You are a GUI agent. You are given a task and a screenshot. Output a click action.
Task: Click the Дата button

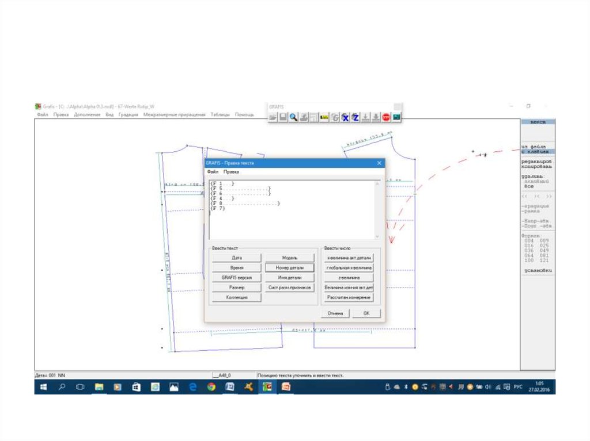coord(236,258)
